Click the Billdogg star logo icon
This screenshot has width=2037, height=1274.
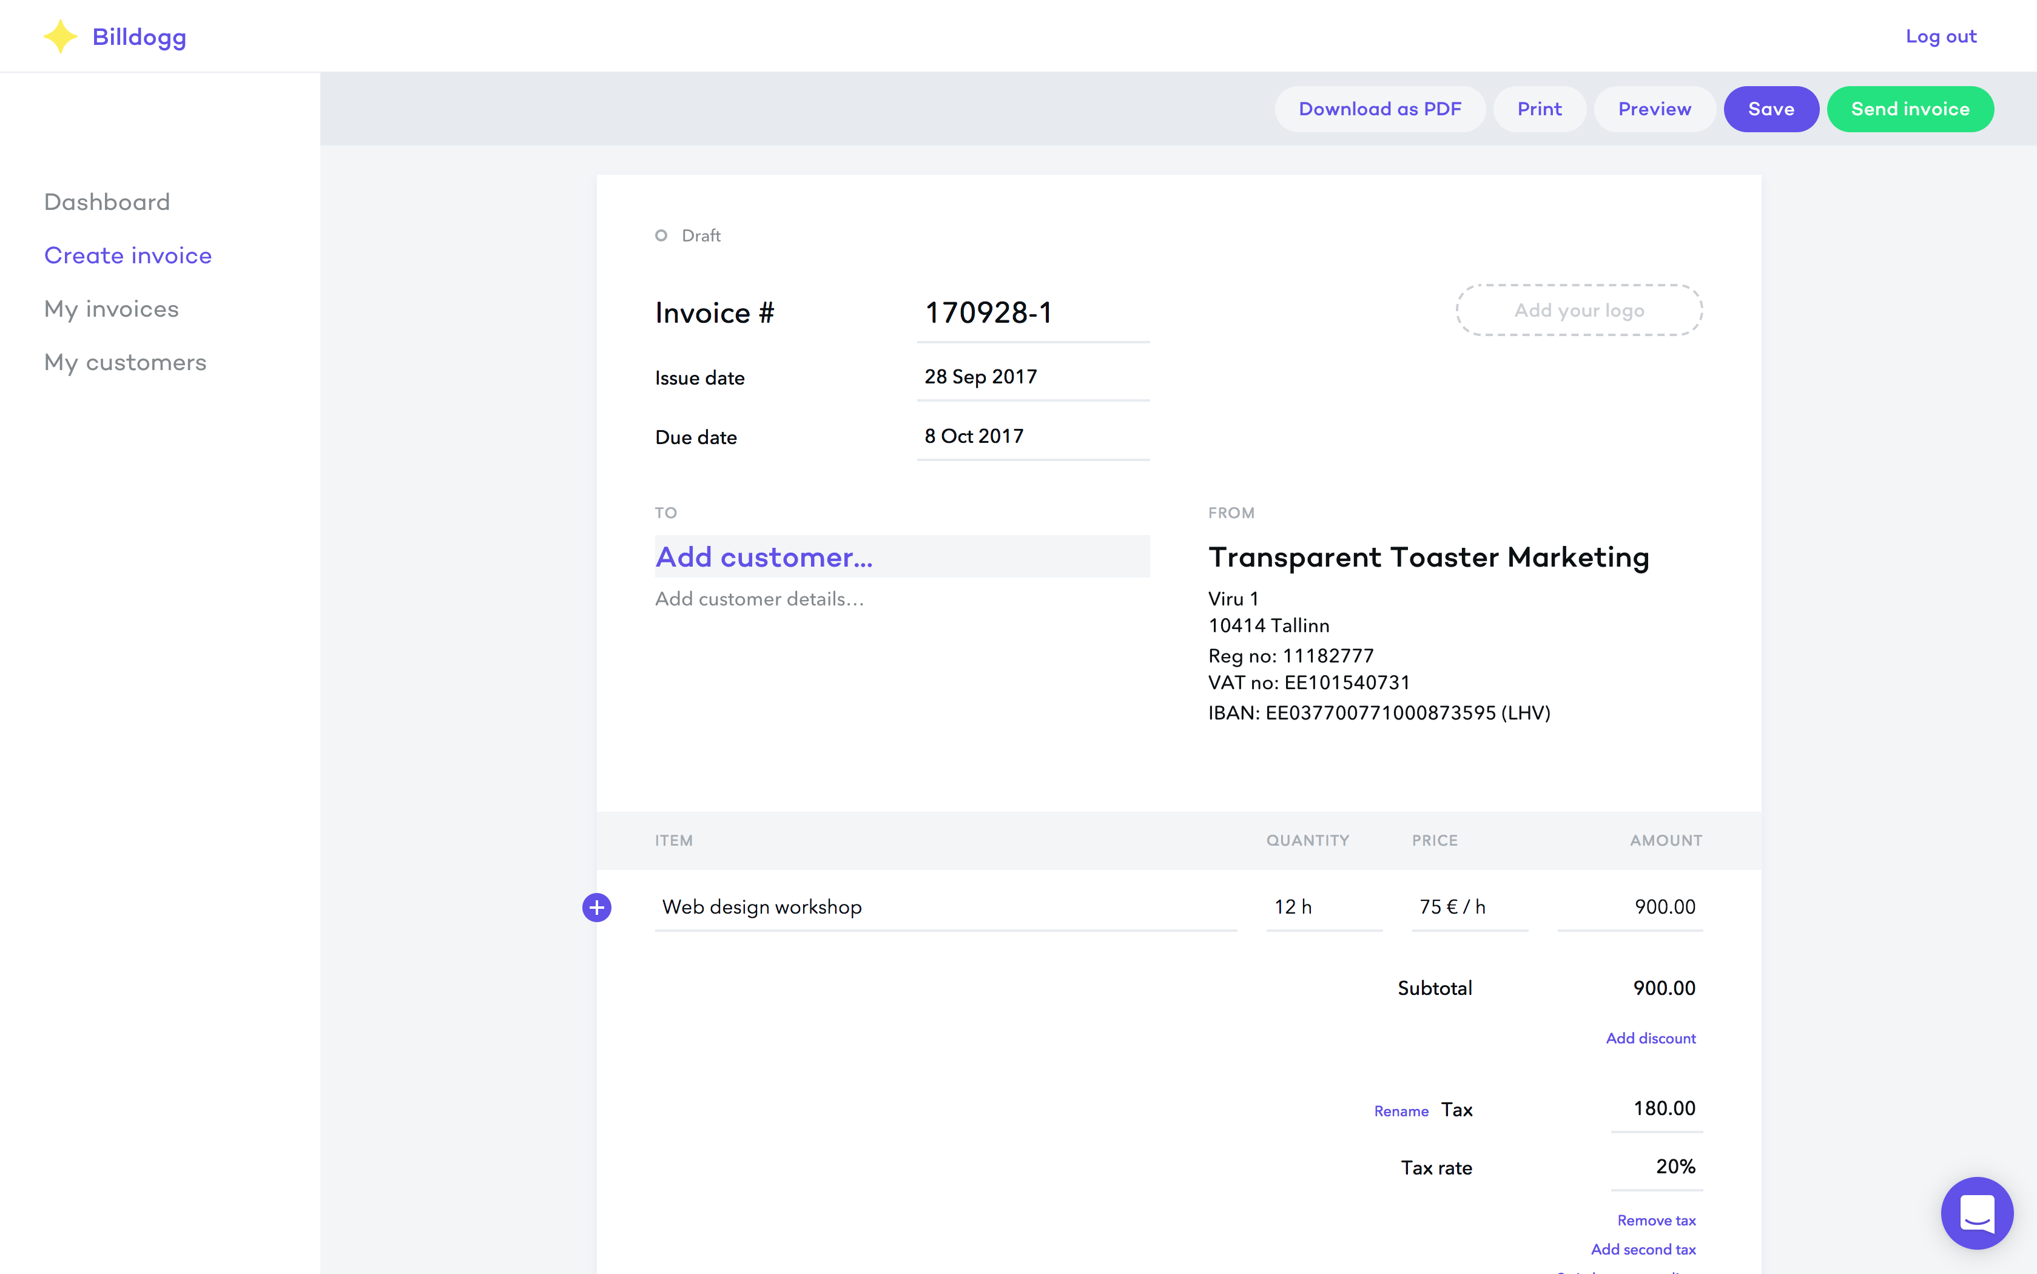(60, 36)
